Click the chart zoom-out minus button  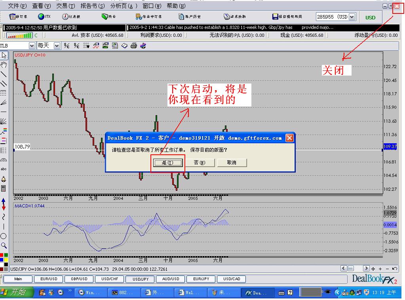(x=387, y=269)
